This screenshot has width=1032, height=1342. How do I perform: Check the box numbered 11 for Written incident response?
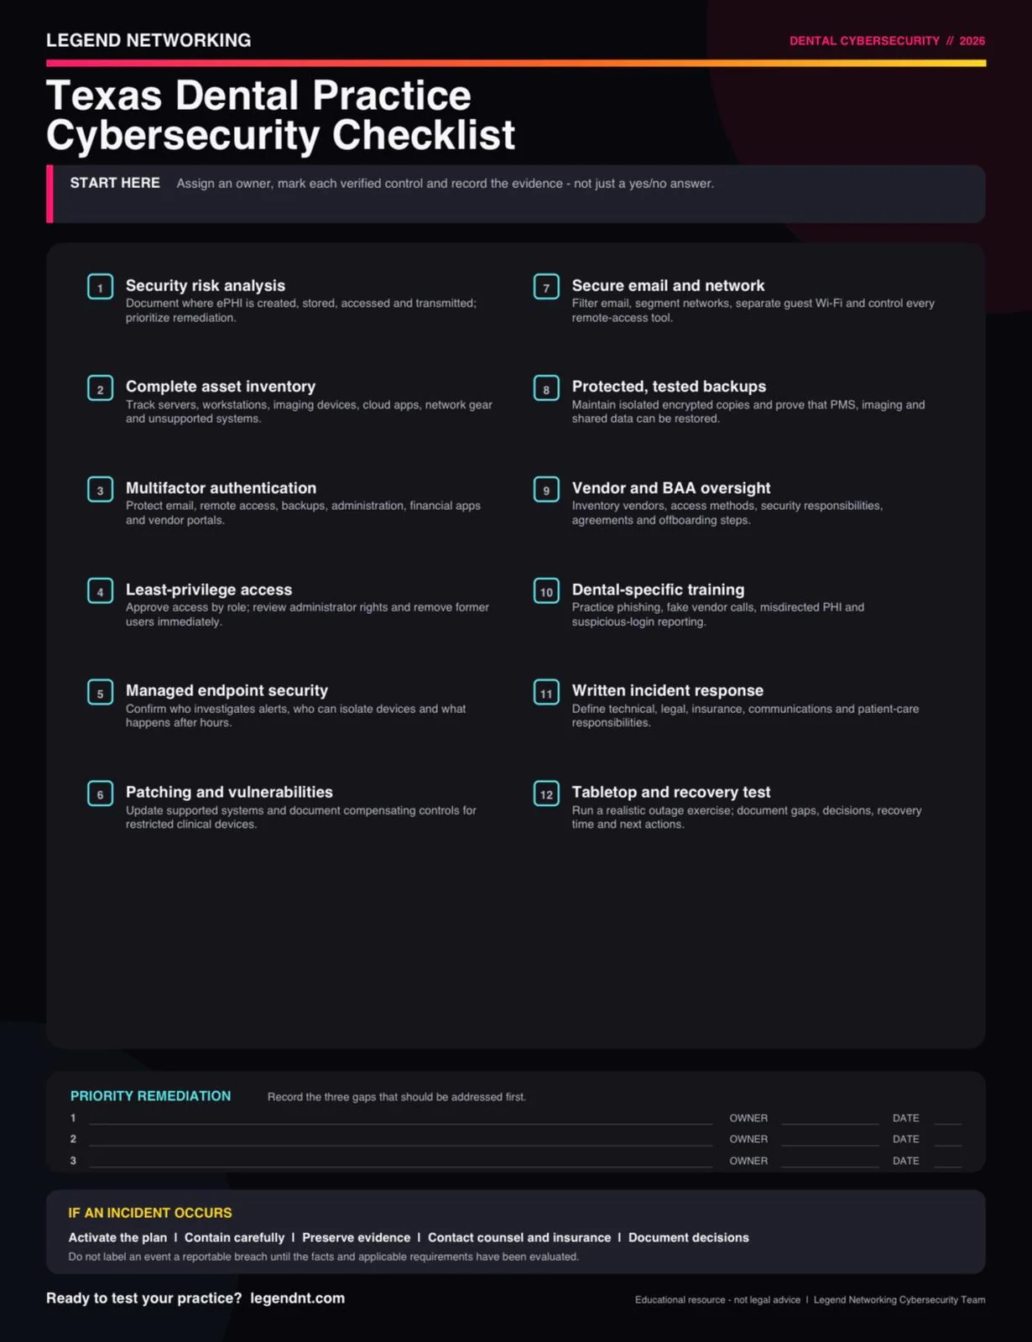pos(546,693)
